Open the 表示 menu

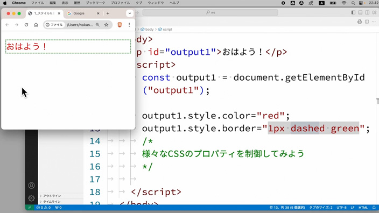tap(65, 3)
